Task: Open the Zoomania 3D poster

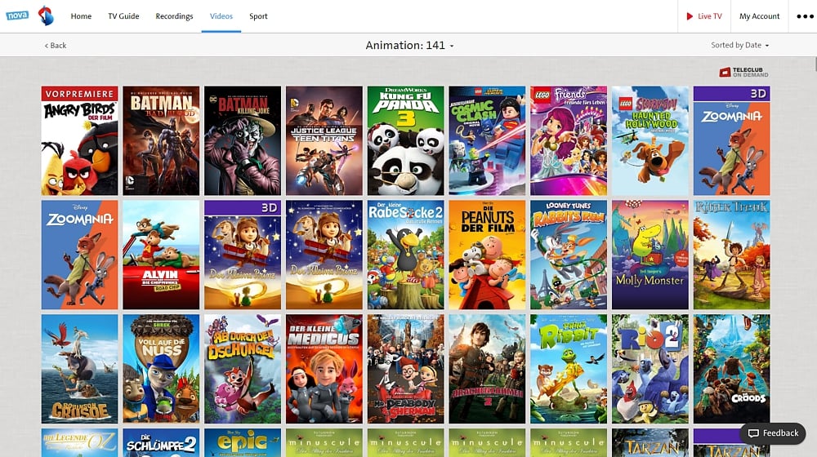Action: (x=731, y=140)
